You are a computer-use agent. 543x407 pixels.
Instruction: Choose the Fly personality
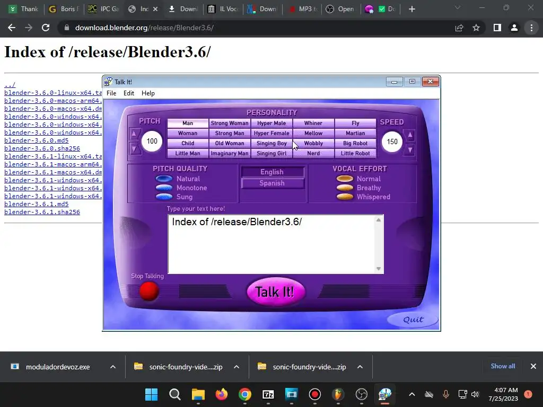[x=355, y=123]
